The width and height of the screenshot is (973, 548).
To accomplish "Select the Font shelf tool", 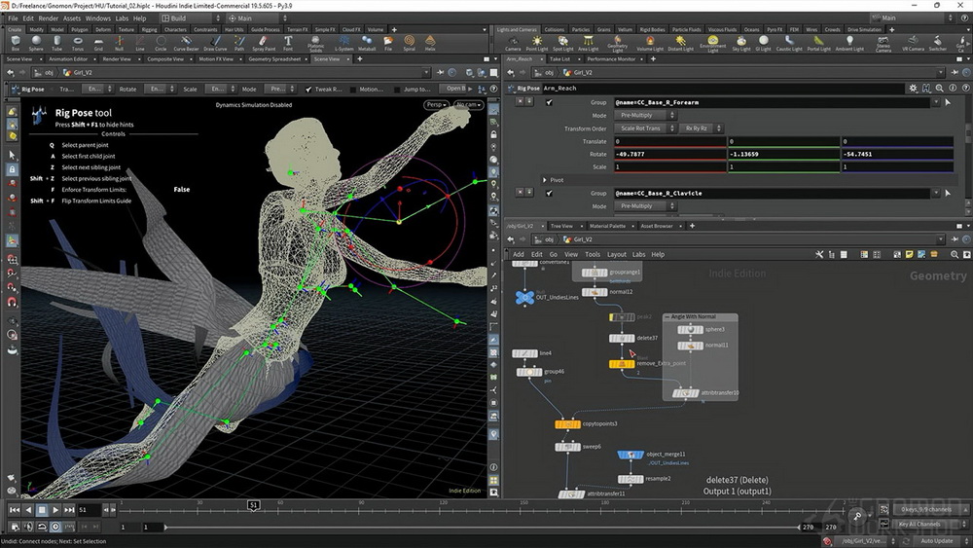I will click(288, 43).
